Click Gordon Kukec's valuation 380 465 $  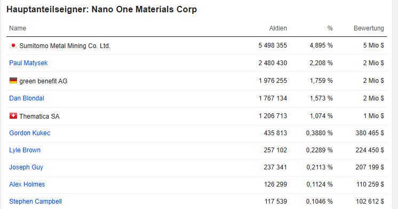(370, 133)
